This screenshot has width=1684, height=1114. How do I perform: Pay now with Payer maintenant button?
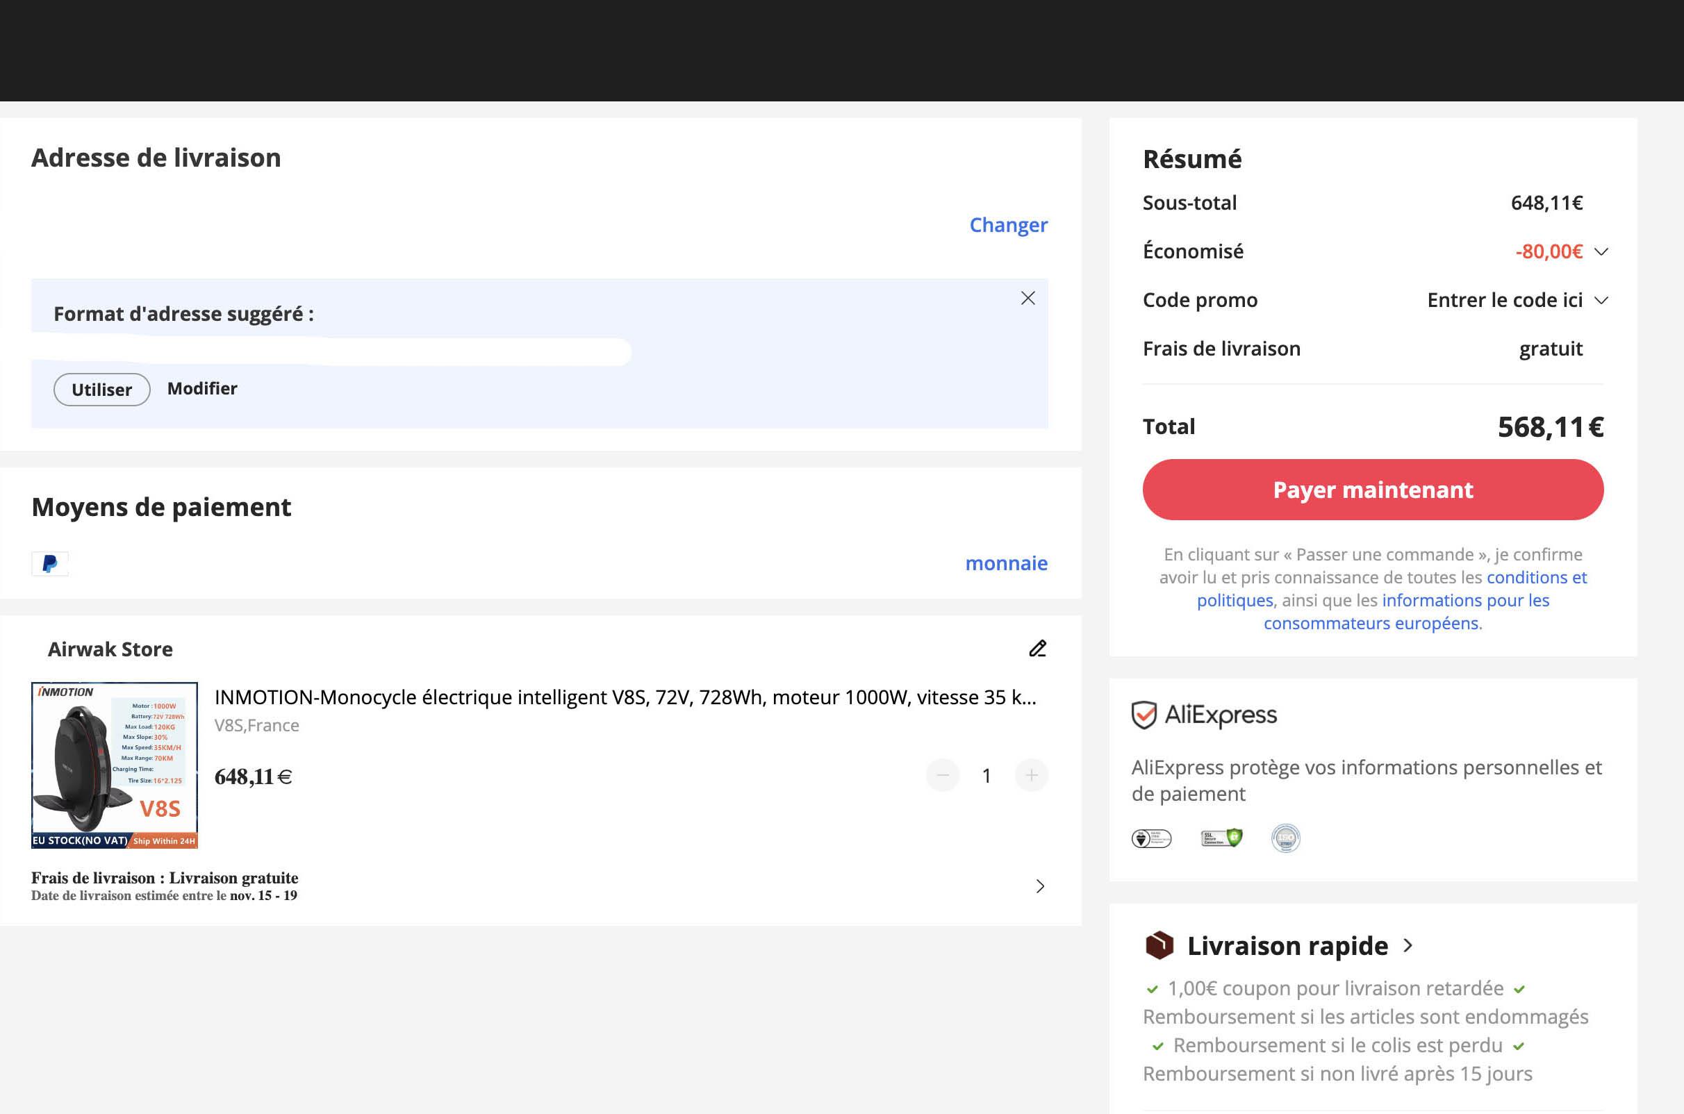(x=1373, y=490)
